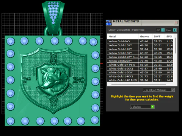Sort by the Grams column header

point(146,37)
